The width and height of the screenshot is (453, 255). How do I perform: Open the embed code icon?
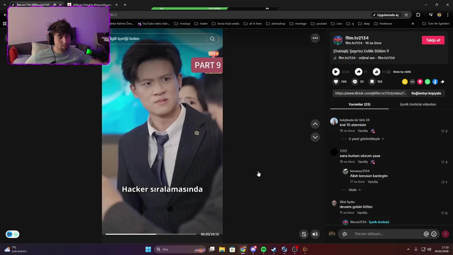click(x=412, y=82)
